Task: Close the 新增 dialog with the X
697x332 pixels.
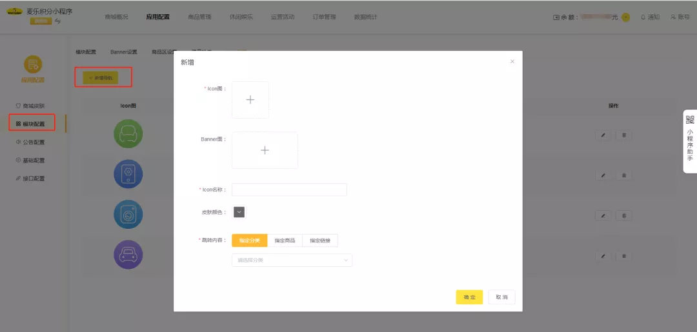Action: (x=512, y=61)
